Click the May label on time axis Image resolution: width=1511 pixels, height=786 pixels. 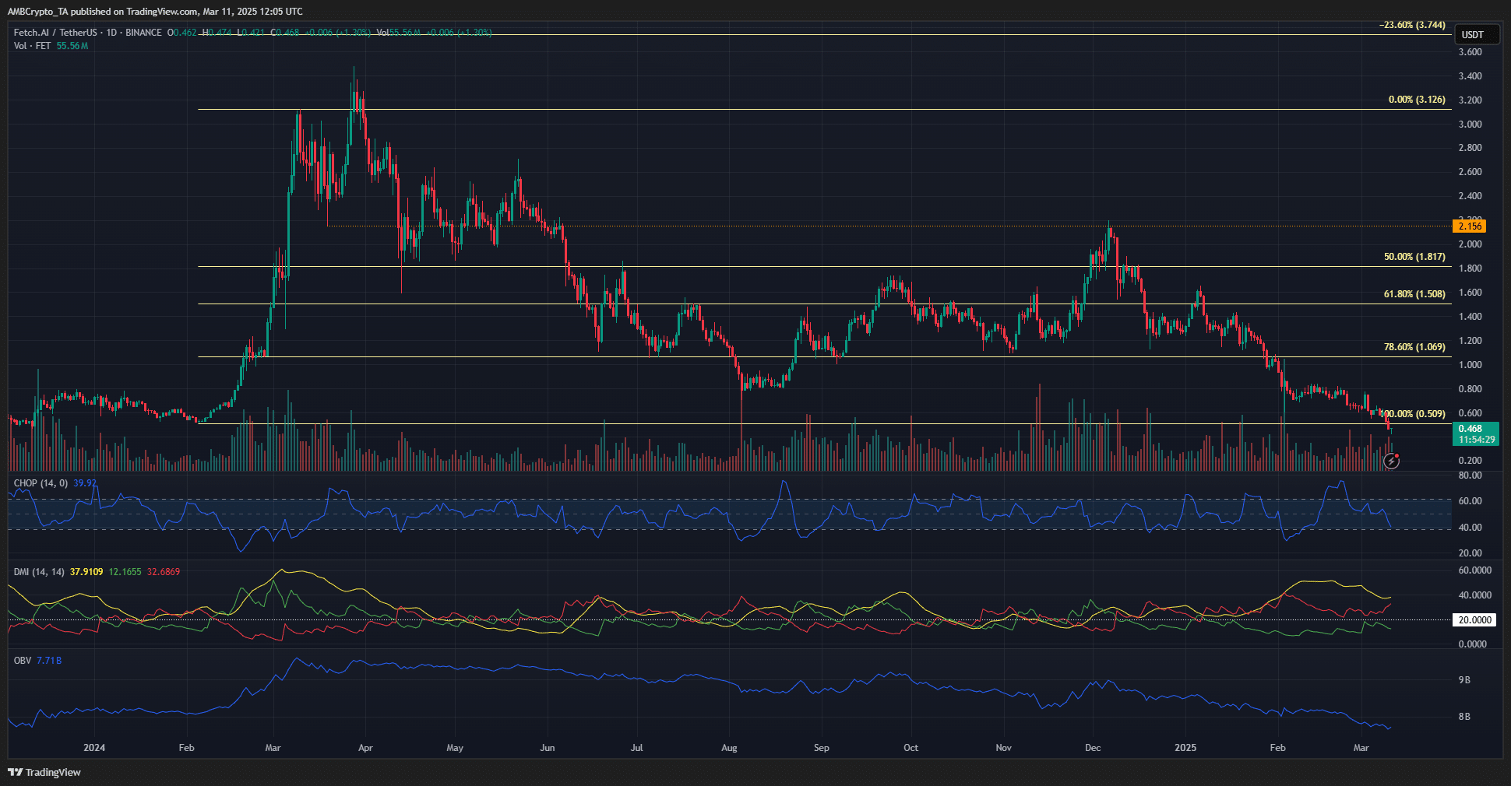click(x=455, y=748)
